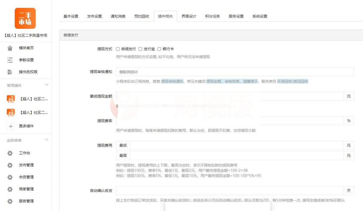Collapse the 常用插件 section
Screen dimensions: 363x211
[x=47, y=85]
